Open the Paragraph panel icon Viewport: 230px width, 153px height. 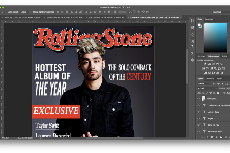[x=192, y=46]
